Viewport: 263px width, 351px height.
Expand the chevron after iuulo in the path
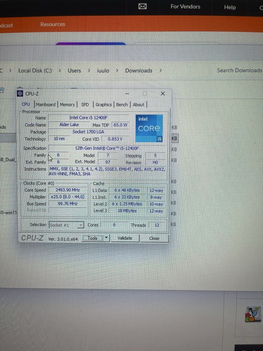(x=117, y=71)
